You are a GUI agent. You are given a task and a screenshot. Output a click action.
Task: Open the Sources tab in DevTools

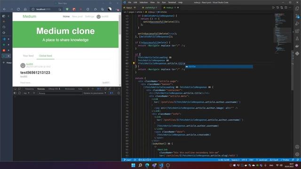tap(70, 89)
